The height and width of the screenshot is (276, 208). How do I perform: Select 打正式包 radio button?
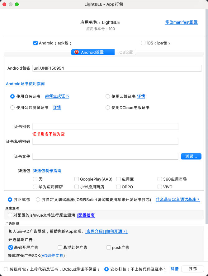(x=10, y=200)
